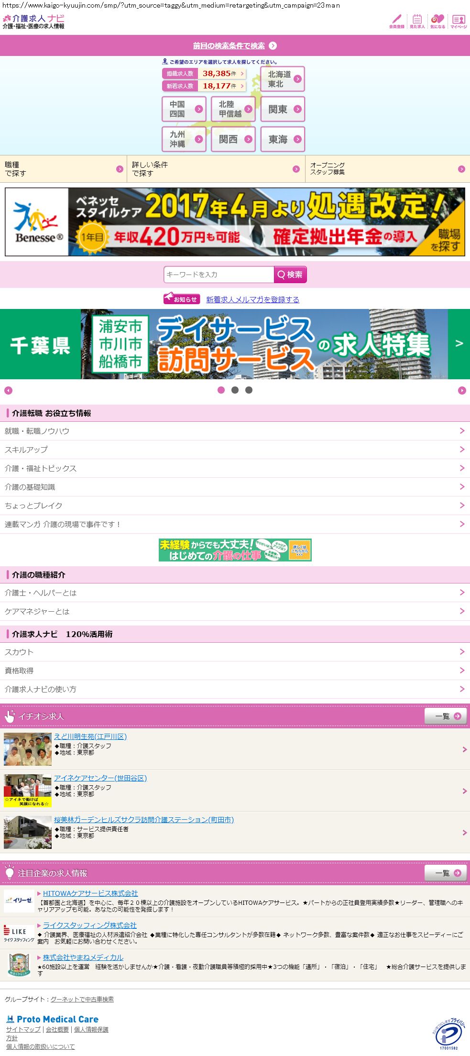Open the 見た求人 notepad icon
The width and height of the screenshot is (470, 1056).
tap(417, 21)
